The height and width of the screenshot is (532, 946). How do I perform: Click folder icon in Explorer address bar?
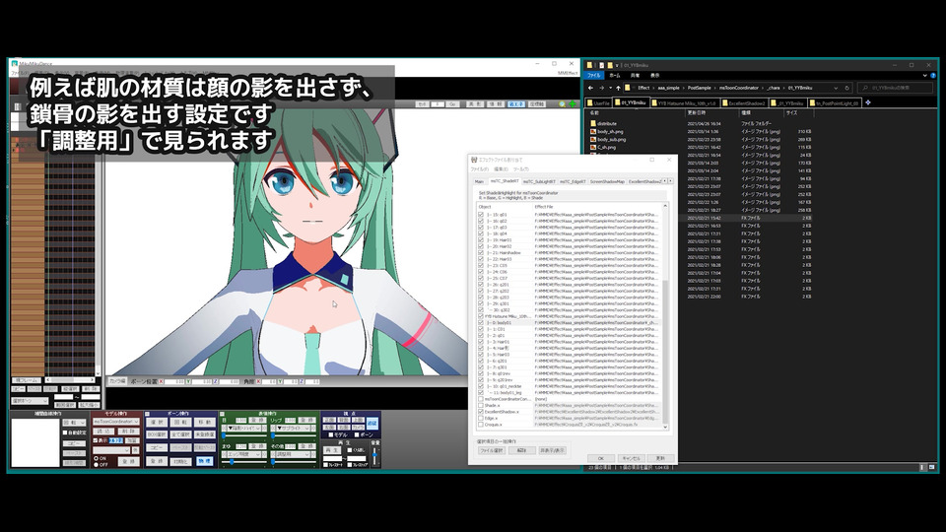tap(628, 88)
